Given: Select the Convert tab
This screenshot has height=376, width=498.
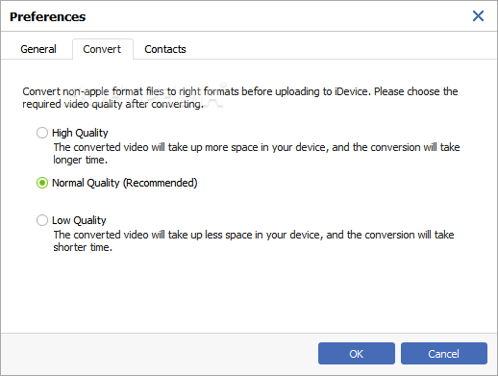Looking at the screenshot, I should 102,49.
